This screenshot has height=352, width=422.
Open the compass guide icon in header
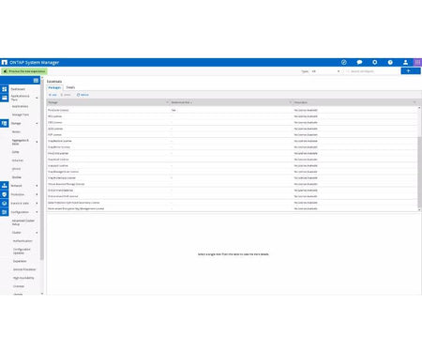[x=344, y=62]
